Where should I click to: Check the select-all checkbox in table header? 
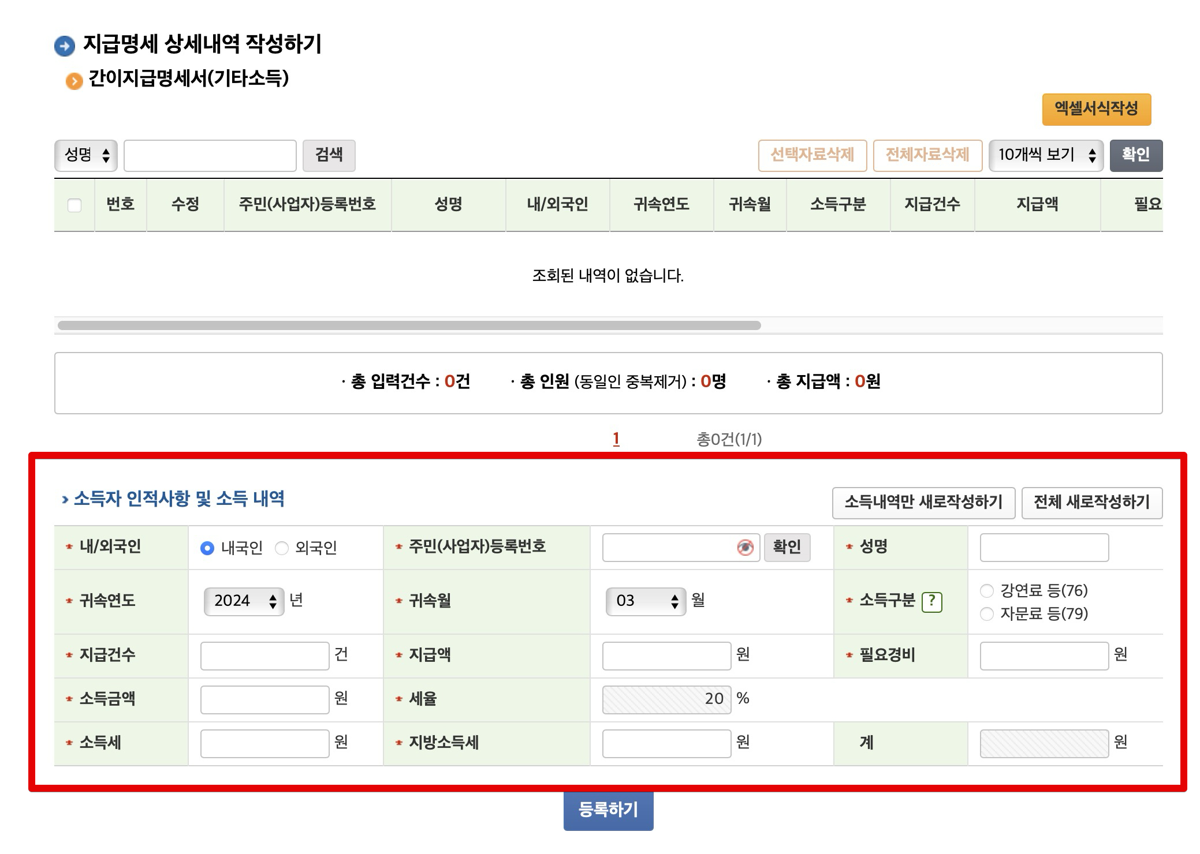[x=74, y=205]
